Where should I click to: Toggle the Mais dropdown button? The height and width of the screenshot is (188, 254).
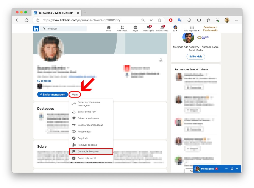click(75, 95)
